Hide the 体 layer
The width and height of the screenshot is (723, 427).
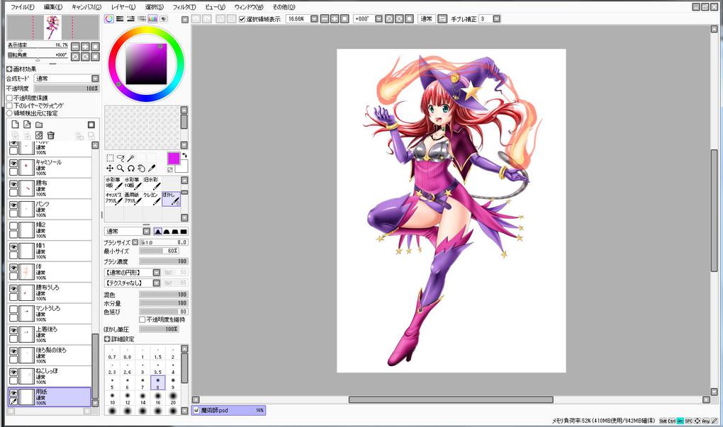tap(13, 268)
